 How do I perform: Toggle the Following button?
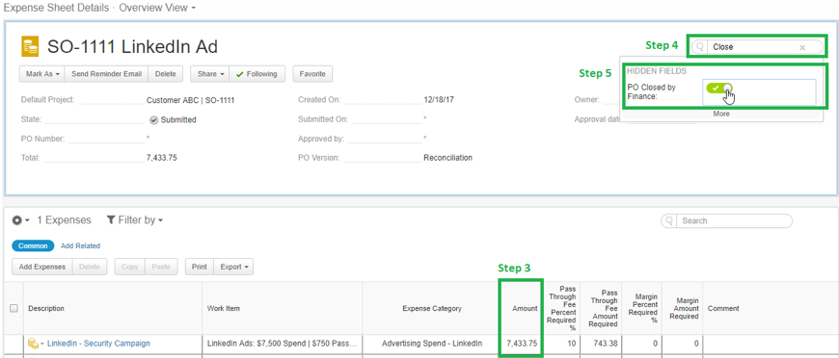pyautogui.click(x=257, y=74)
